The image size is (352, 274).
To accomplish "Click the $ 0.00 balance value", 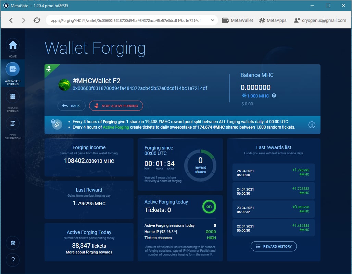I will point(247,104).
